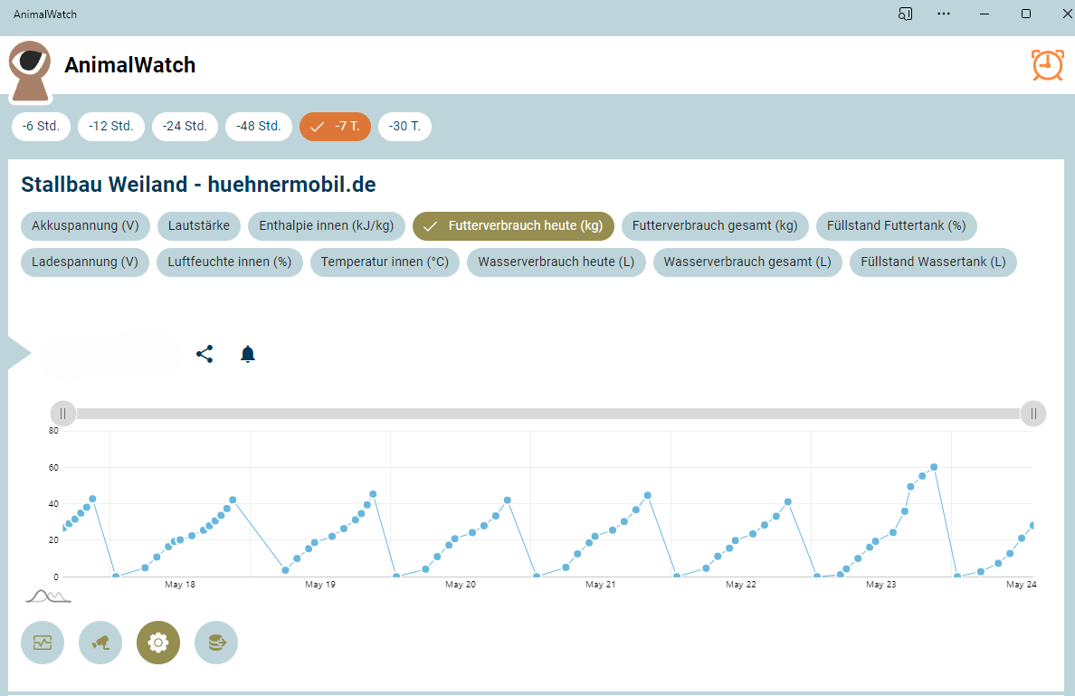Click the bell notification icon
Screen dimensions: 1075x696
(248, 354)
